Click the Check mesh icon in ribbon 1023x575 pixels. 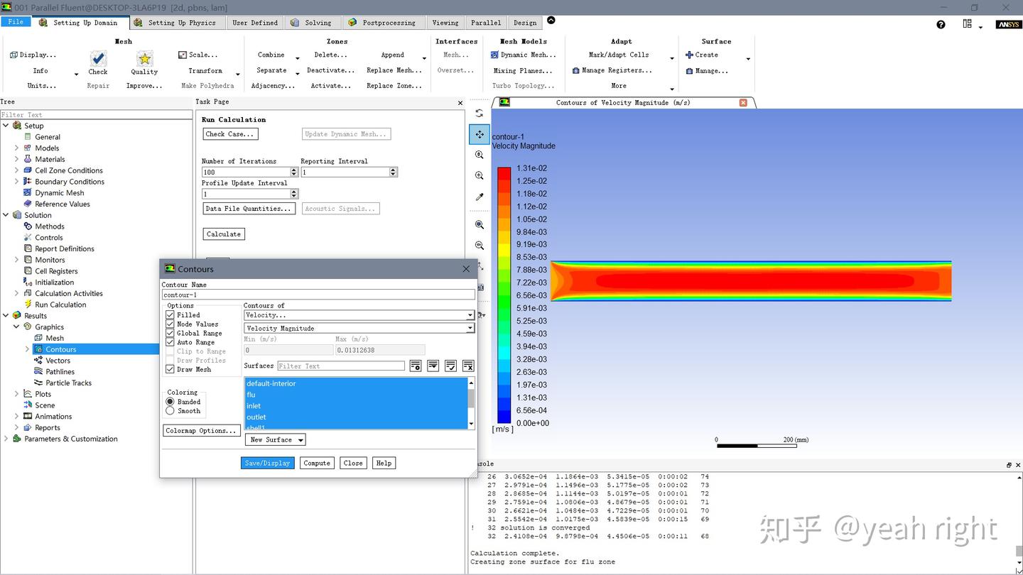click(98, 58)
